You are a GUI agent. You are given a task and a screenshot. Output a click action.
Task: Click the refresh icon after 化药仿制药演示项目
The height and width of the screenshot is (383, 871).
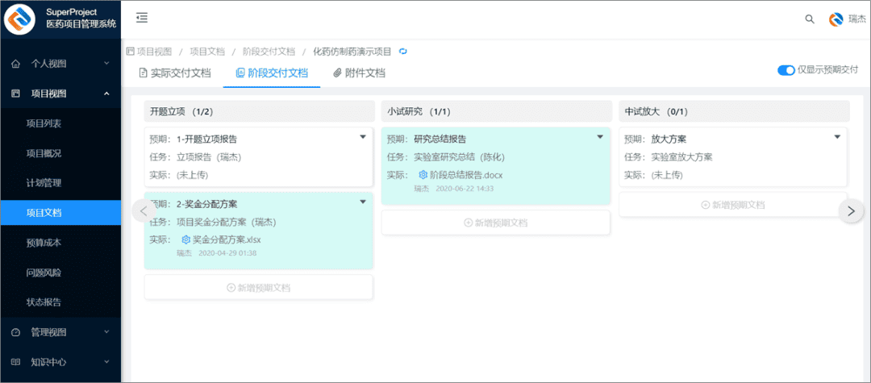click(404, 52)
